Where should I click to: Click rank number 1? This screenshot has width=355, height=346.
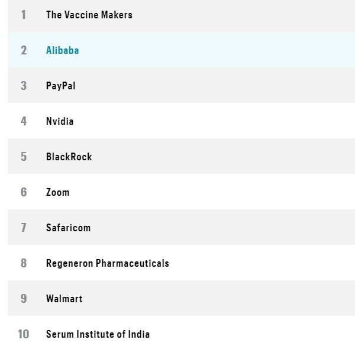tap(24, 15)
